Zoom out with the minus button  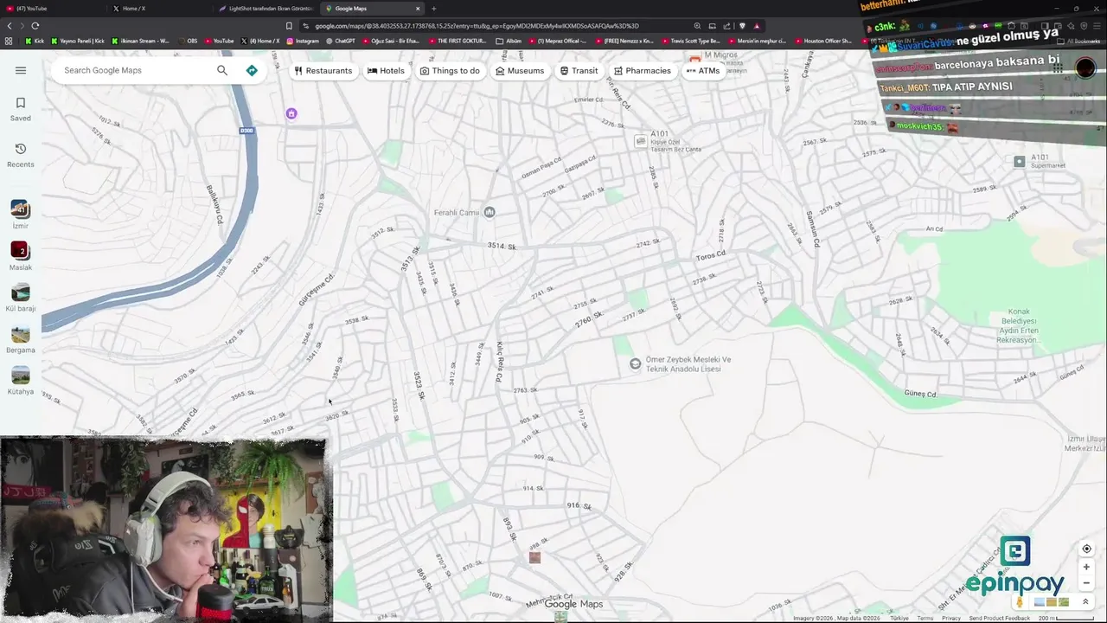1086,582
